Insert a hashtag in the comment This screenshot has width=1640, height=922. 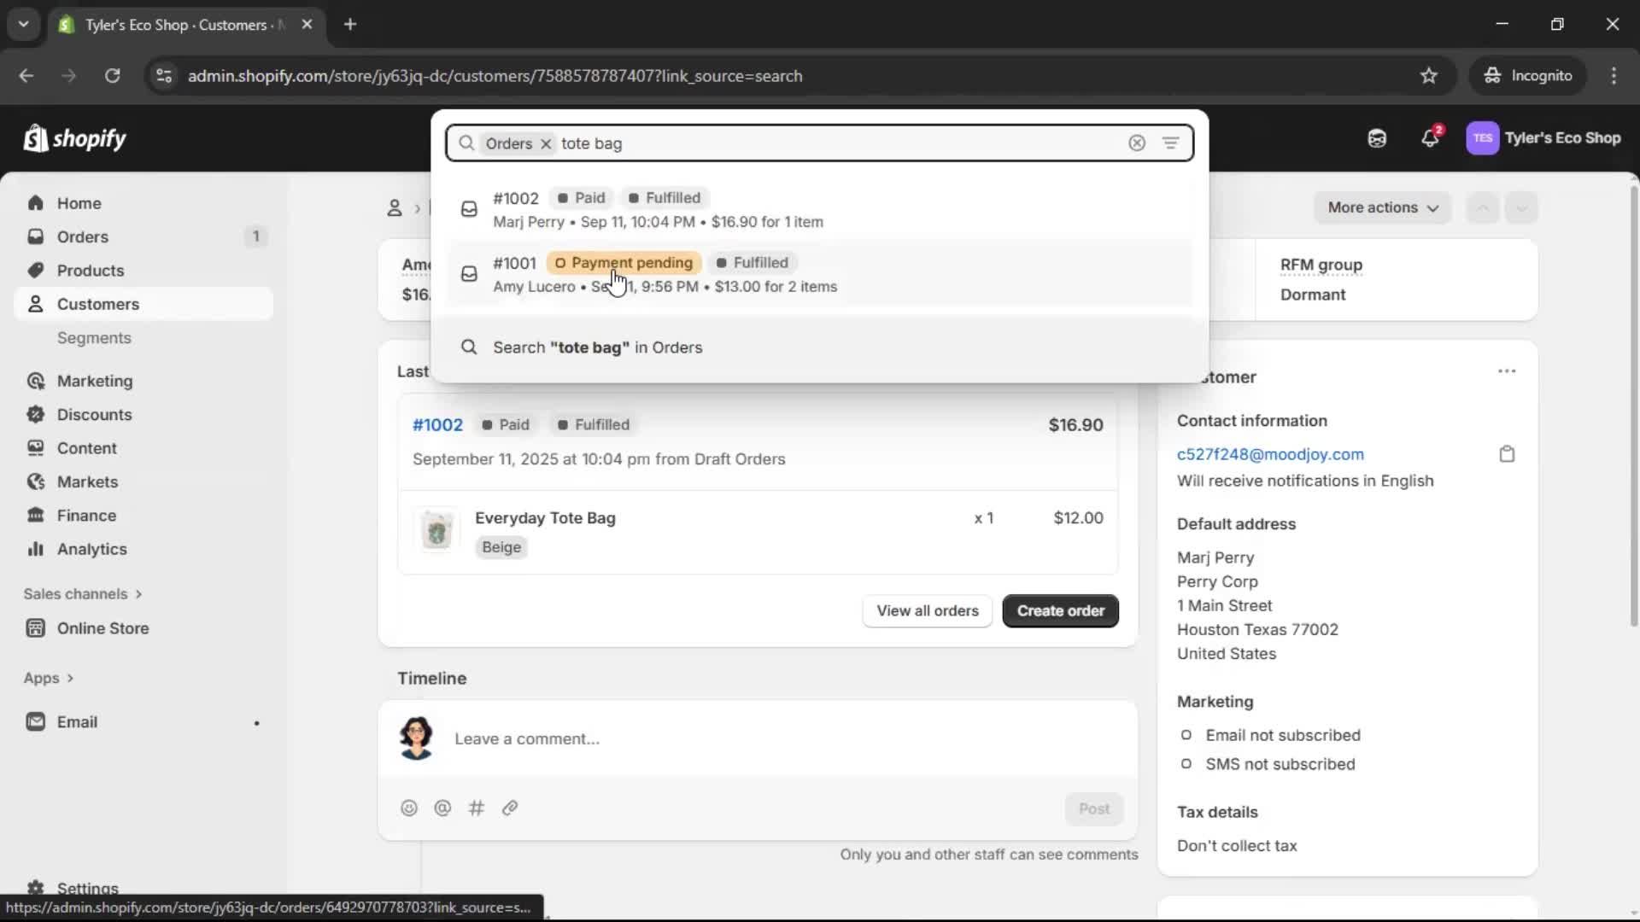point(477,808)
